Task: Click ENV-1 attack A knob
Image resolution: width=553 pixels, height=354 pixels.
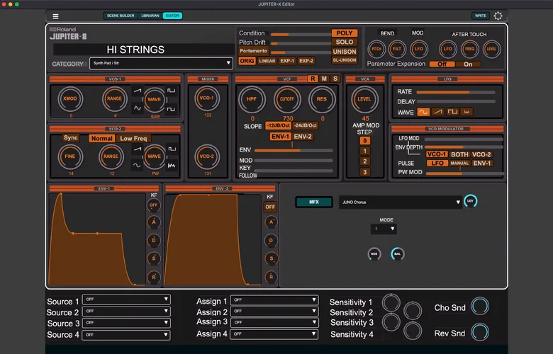Action: pos(154,222)
